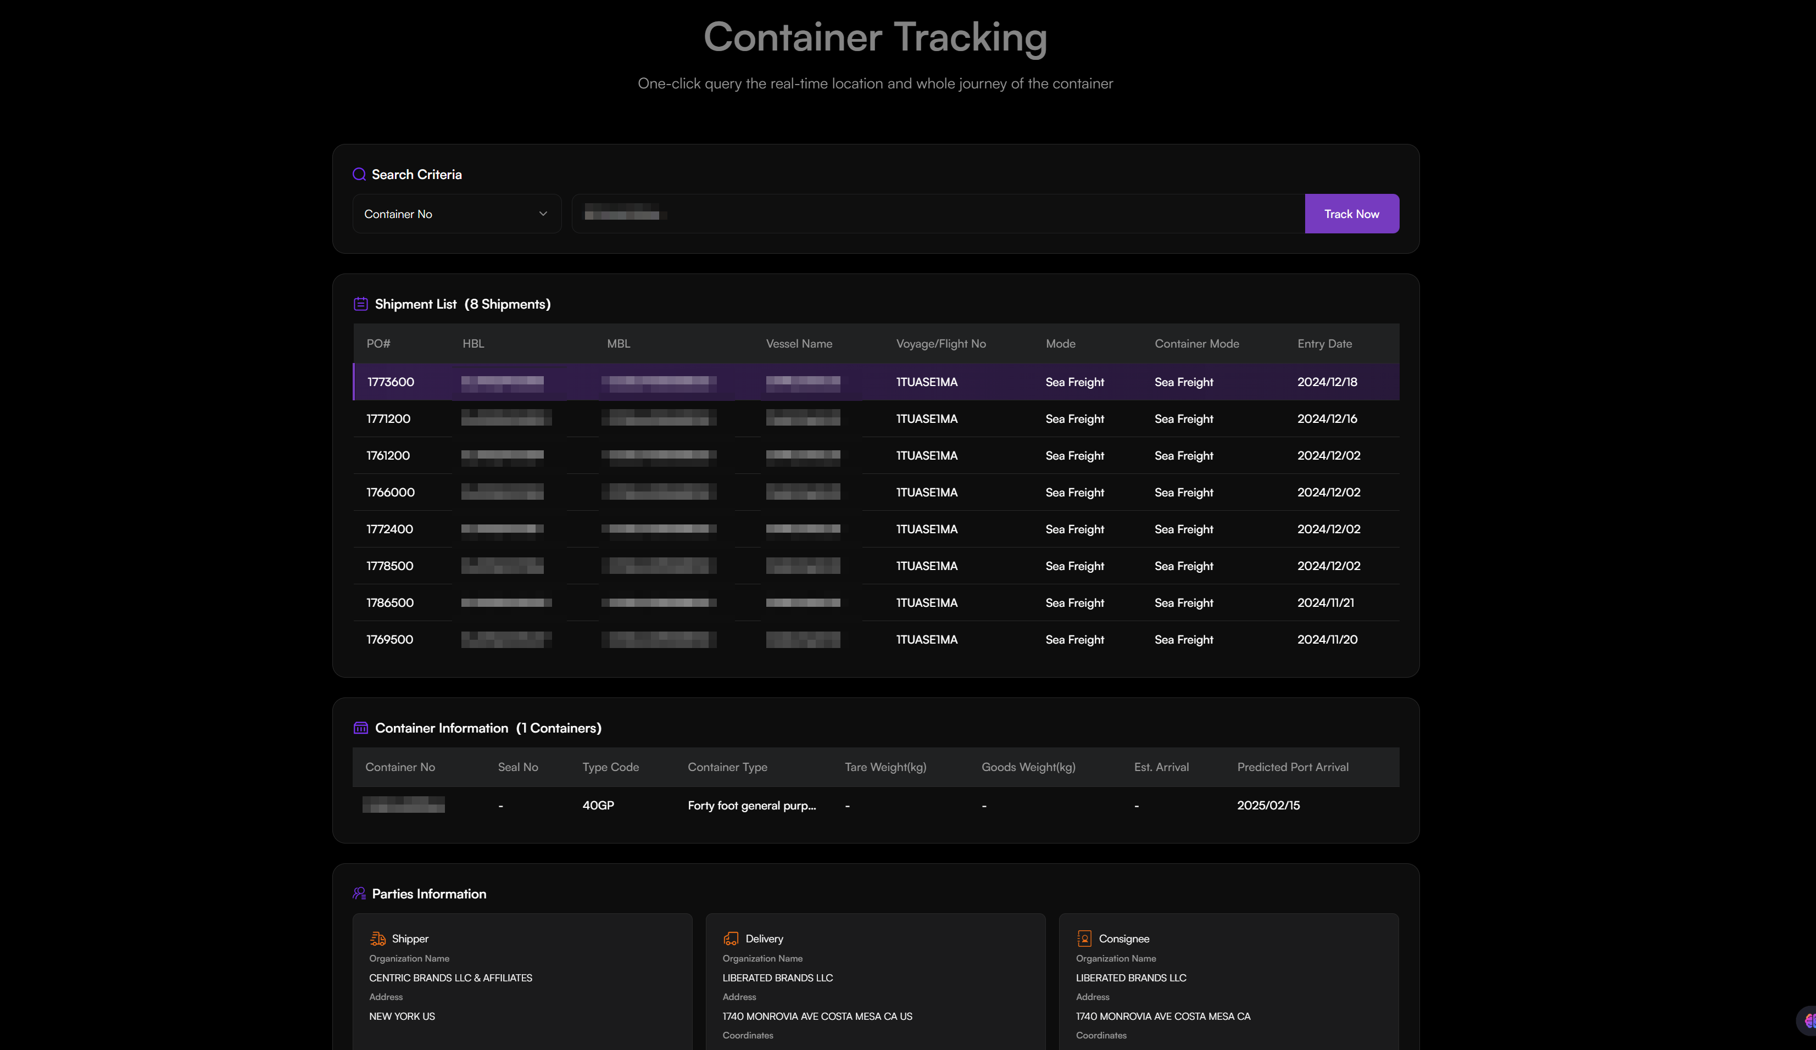Click the Parties Information people icon

pyautogui.click(x=360, y=893)
